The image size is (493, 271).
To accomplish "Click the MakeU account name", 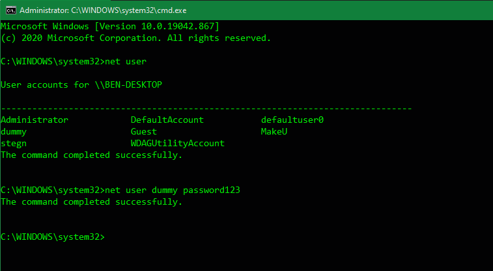I will tap(274, 132).
